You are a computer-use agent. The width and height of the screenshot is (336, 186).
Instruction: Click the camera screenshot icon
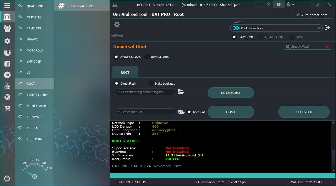pos(279,4)
